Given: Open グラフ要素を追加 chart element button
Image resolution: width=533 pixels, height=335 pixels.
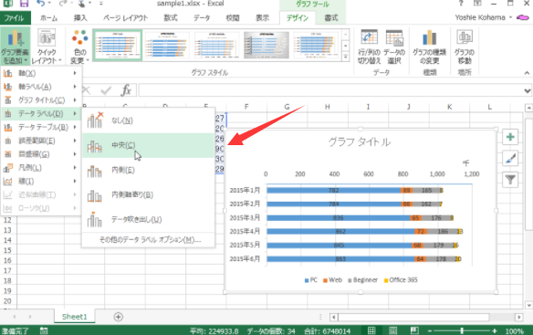Looking at the screenshot, I should [x=15, y=47].
